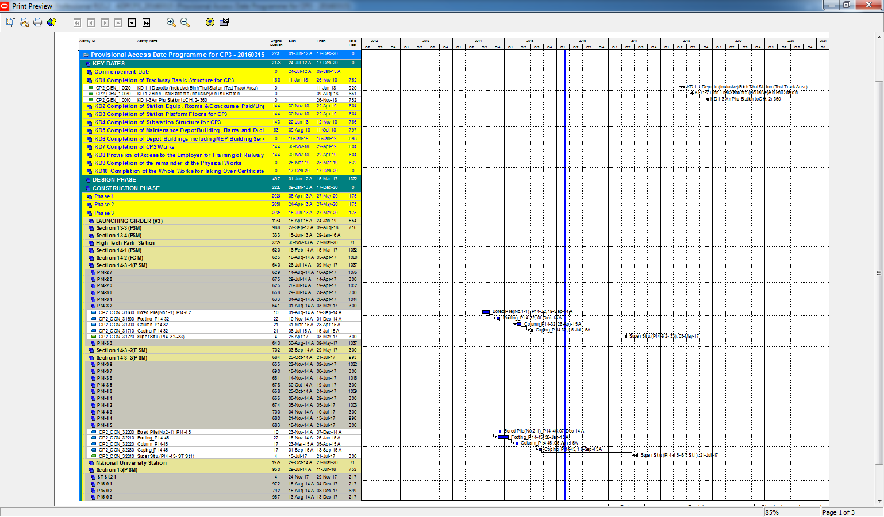Open Help with the question mark icon
This screenshot has width=884, height=517.
(x=210, y=22)
